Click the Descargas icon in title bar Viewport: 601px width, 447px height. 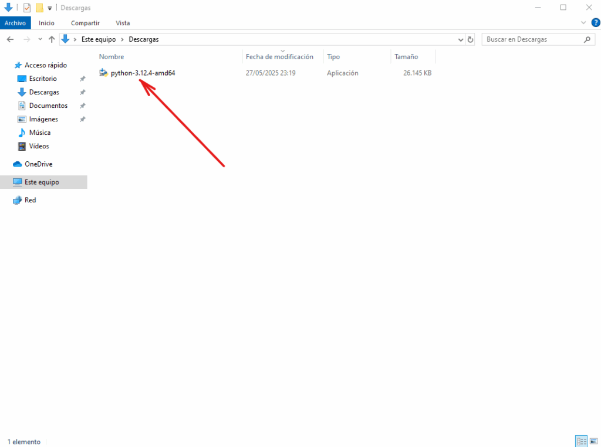click(8, 7)
